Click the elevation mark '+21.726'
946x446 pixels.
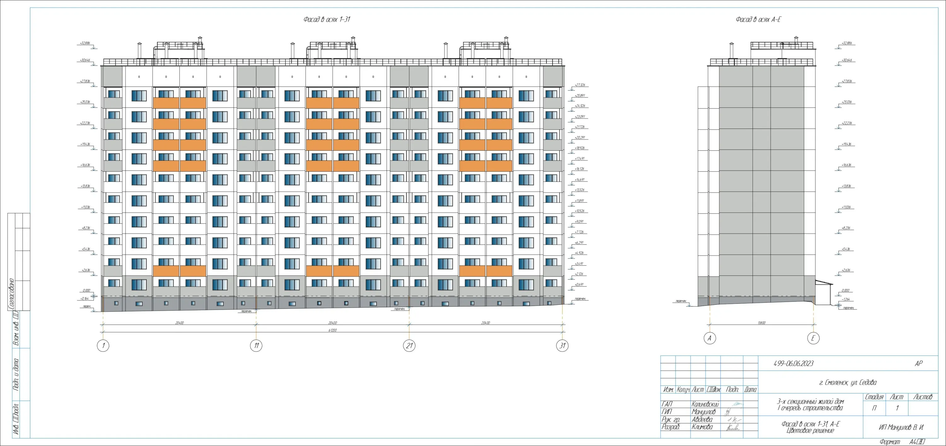click(580, 127)
